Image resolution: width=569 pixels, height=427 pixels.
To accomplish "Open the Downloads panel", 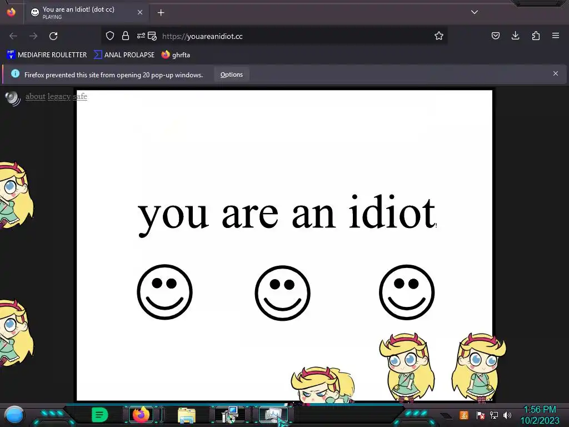I will 515,36.
